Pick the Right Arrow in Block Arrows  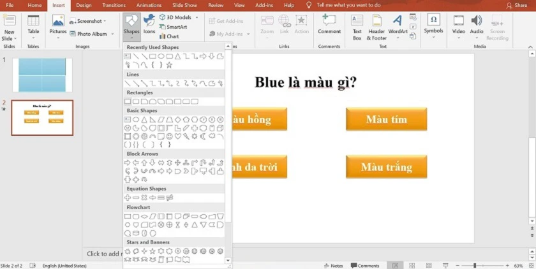click(128, 163)
